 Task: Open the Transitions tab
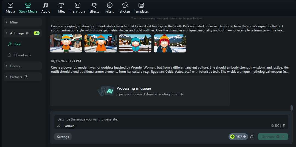tap(78, 8)
